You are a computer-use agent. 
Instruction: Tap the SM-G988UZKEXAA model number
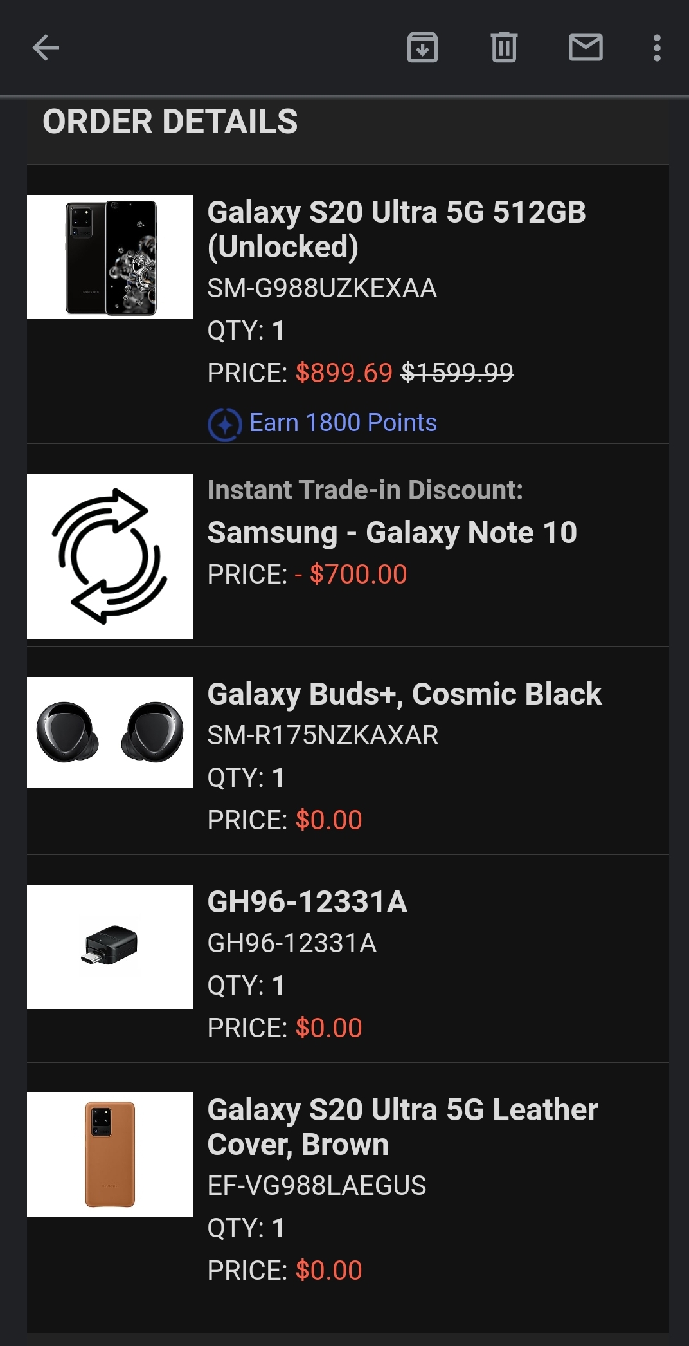[322, 288]
